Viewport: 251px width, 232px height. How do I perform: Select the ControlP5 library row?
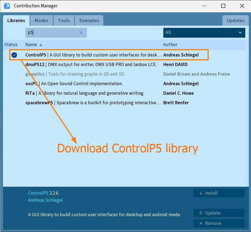click(x=124, y=55)
